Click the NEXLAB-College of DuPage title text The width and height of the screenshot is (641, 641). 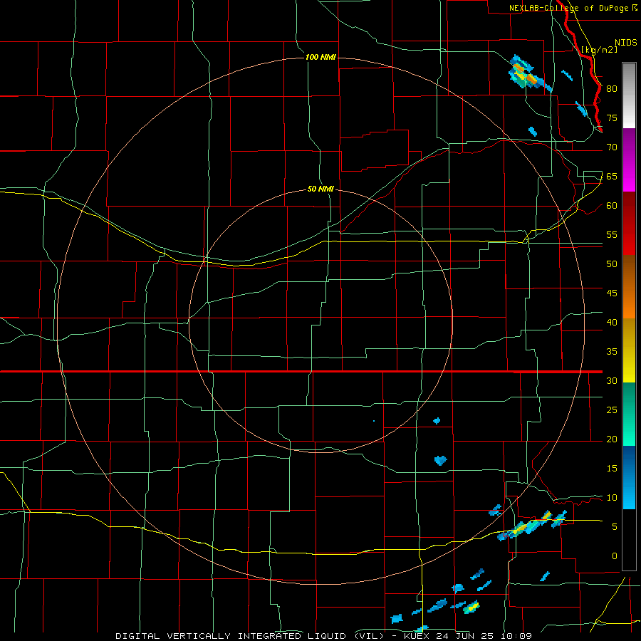[x=568, y=8]
